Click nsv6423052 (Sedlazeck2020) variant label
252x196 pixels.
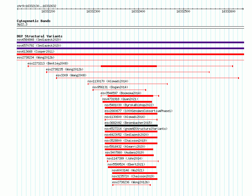coord(127,135)
